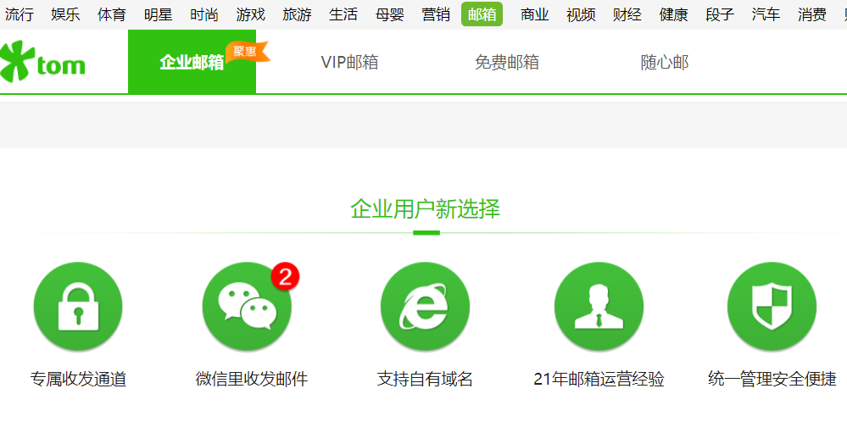Open the 旅游 channel link
Viewport: 847px width, 433px height.
coord(297,14)
